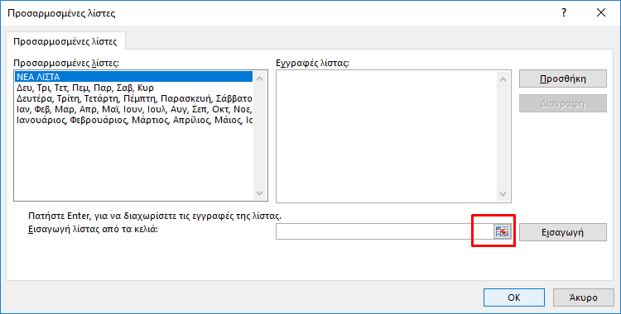Open the help question mark icon
This screenshot has width=621, height=314.
click(564, 13)
